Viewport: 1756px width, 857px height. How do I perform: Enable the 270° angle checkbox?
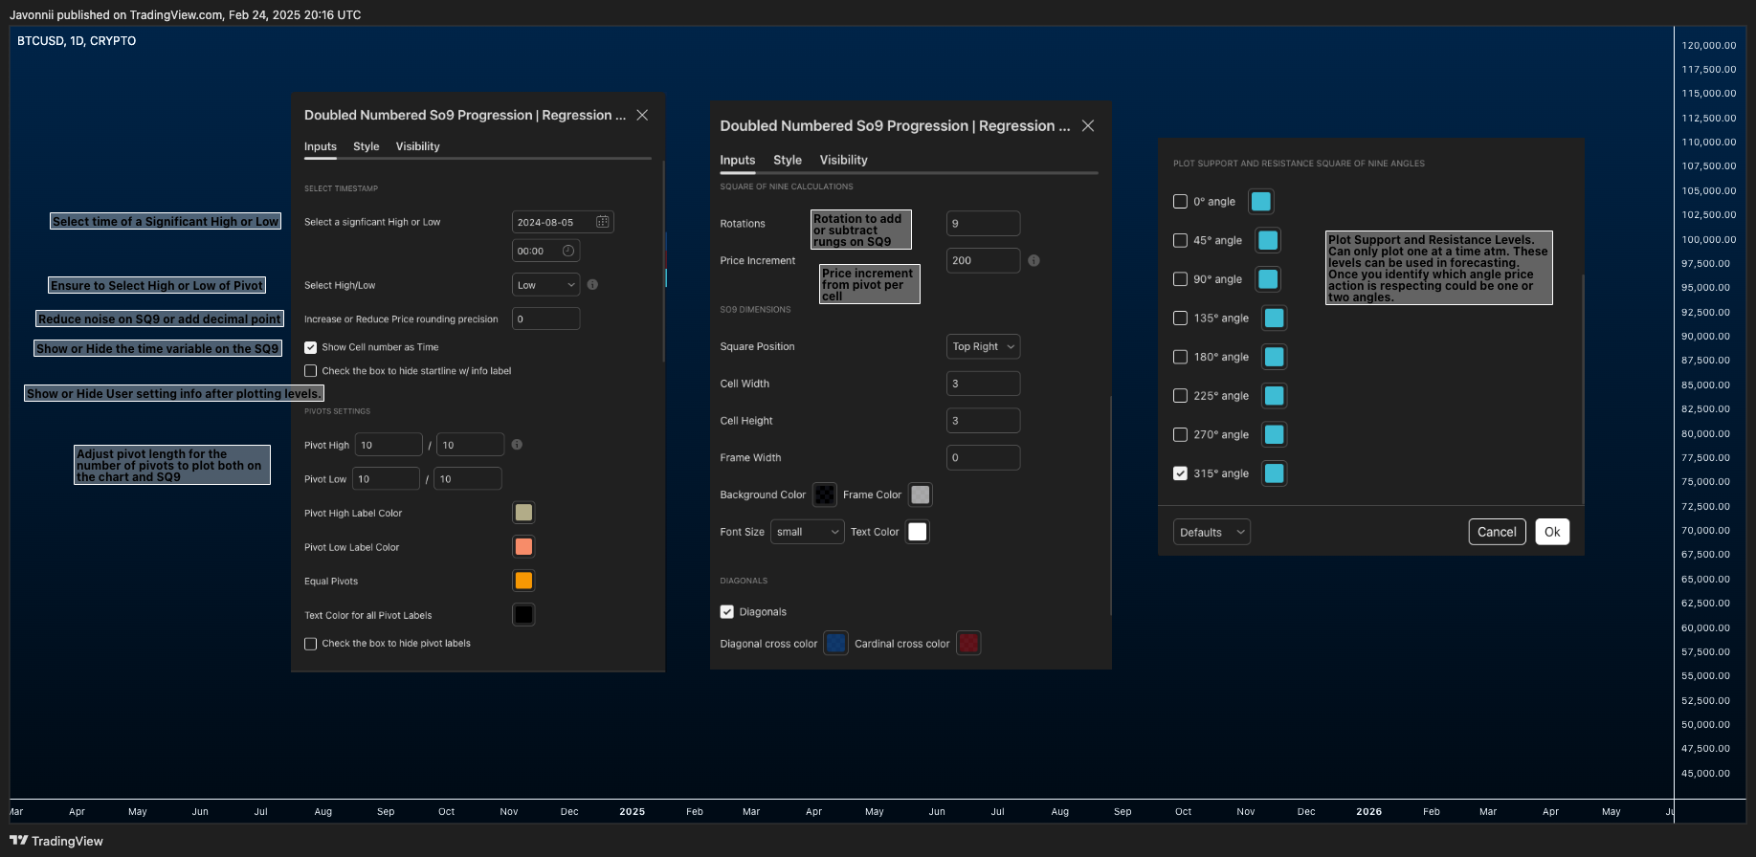click(1180, 434)
